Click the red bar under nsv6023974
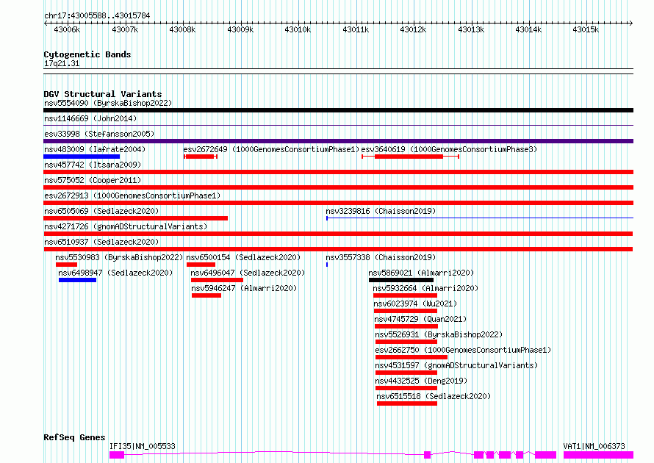Viewport: 654px width, 463px height. [406, 311]
